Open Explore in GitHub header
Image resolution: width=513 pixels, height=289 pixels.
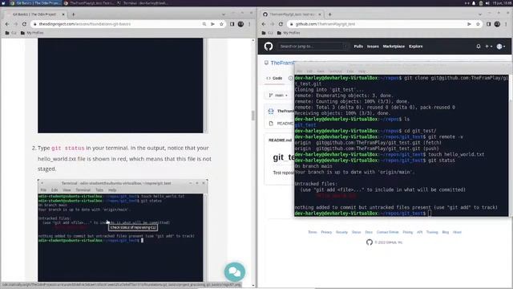click(415, 47)
